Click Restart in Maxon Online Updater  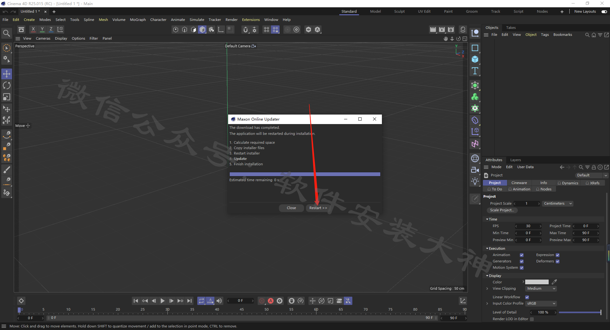point(318,208)
